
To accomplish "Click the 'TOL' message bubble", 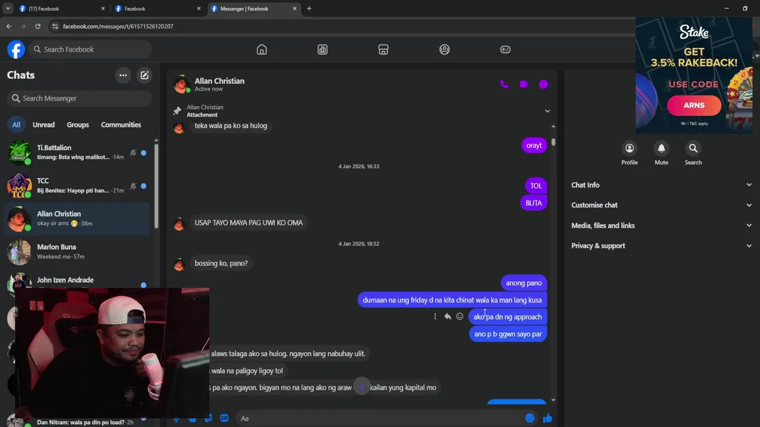I will coord(536,186).
